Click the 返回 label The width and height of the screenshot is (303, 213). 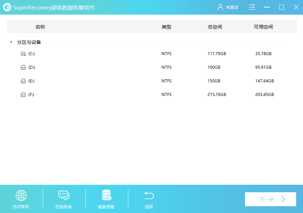point(149,207)
